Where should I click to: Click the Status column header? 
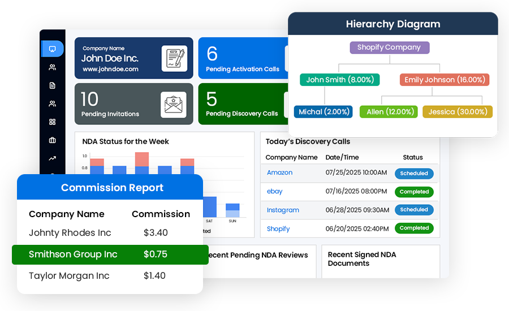tap(413, 157)
